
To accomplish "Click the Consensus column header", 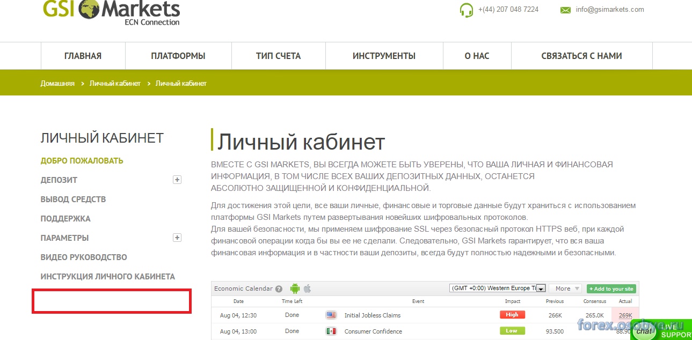I will coord(594,301).
